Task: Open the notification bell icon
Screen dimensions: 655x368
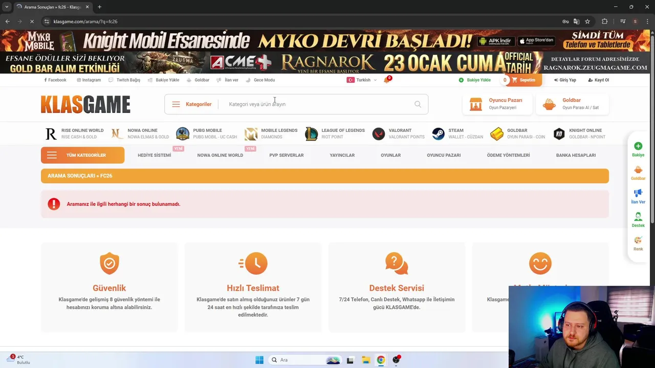Action: coord(386,80)
